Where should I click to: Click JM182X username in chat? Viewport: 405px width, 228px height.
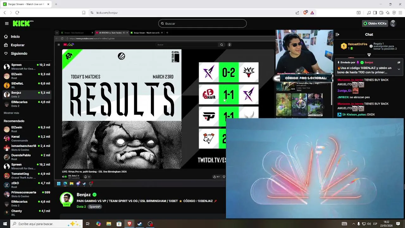click(x=343, y=97)
